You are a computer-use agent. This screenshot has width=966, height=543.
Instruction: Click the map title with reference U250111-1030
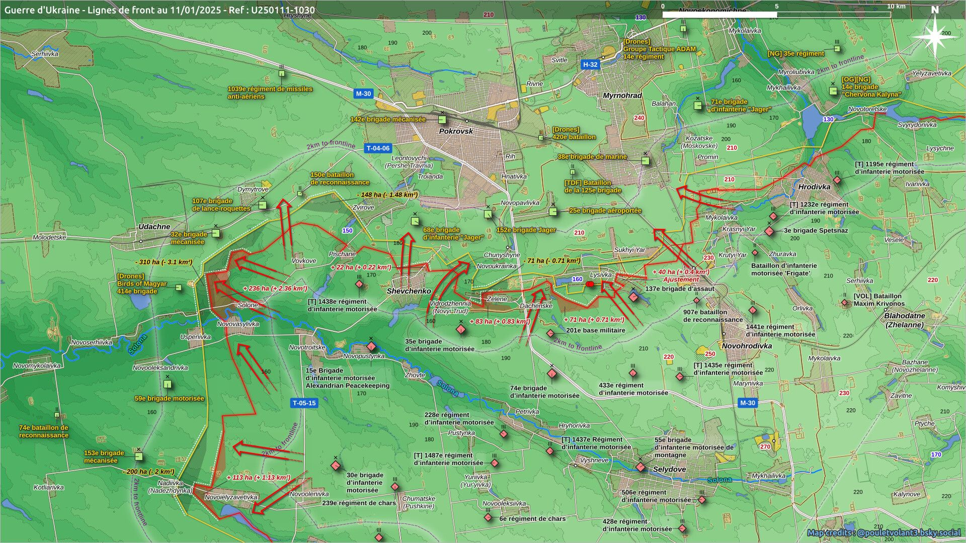point(159,10)
